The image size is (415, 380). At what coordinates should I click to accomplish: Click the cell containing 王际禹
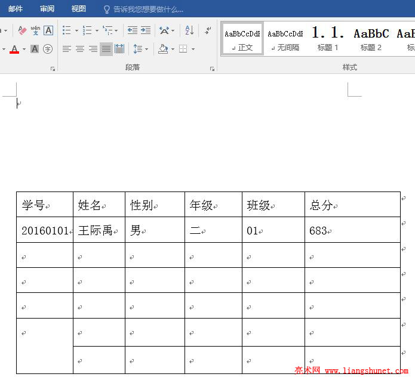99,230
